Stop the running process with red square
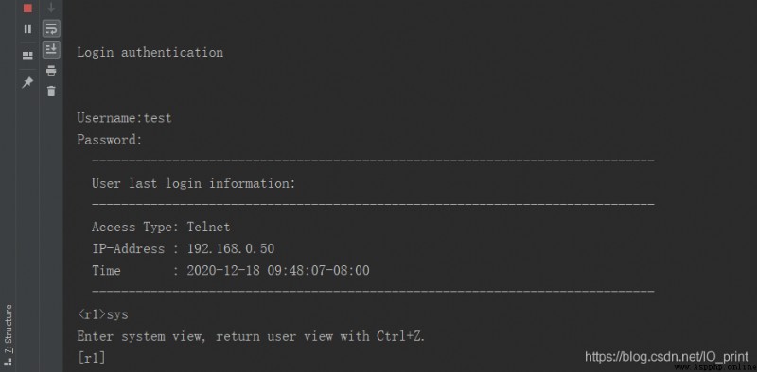This screenshot has width=757, height=372. click(x=27, y=8)
